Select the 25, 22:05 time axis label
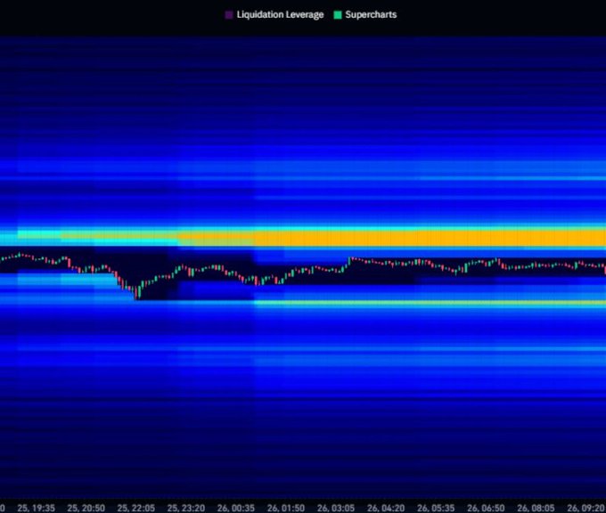 pyautogui.click(x=136, y=508)
